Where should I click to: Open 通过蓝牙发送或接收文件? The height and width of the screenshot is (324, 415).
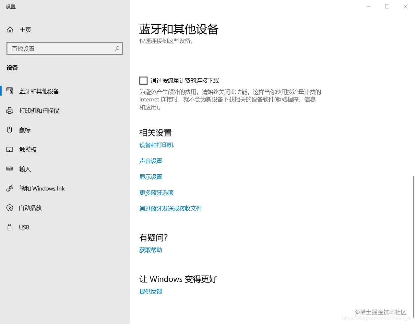tap(171, 208)
